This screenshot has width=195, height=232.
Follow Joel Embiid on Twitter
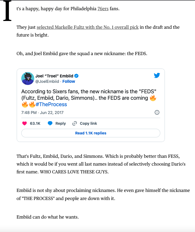point(69,81)
